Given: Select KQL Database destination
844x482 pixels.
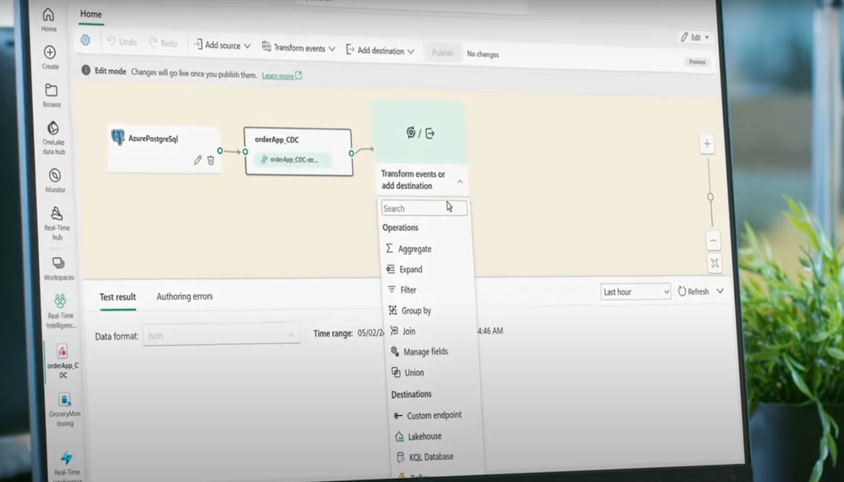Looking at the screenshot, I should (425, 457).
